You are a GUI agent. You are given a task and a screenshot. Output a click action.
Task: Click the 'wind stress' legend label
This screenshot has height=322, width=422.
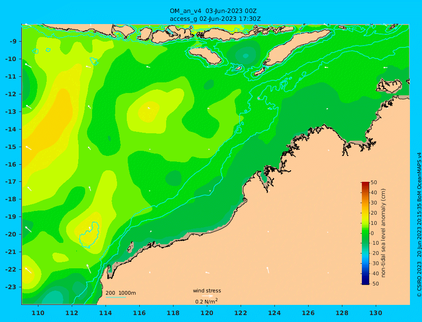pos(207,291)
